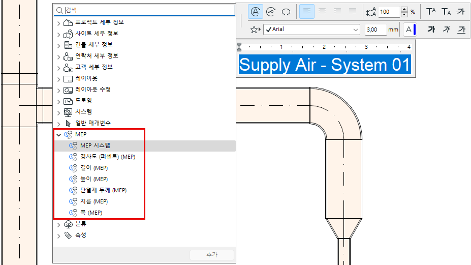The height and width of the screenshot is (265, 471).
Task: Justify the text
Action: [353, 12]
